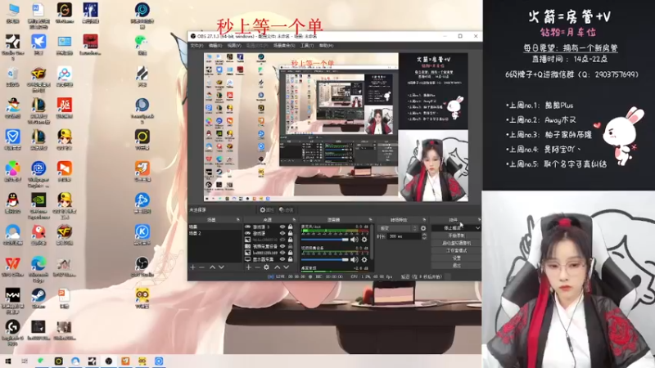Move source up in Sources panel
The width and height of the screenshot is (655, 368).
coord(277,267)
